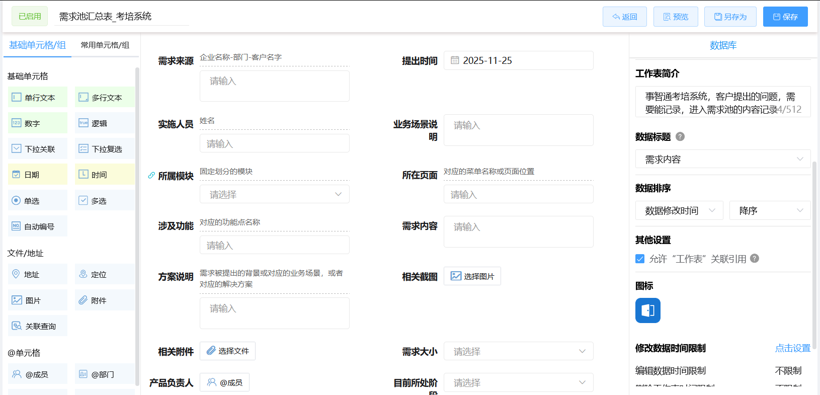Pick the 日期 cell type
The width and height of the screenshot is (820, 395).
click(38, 174)
